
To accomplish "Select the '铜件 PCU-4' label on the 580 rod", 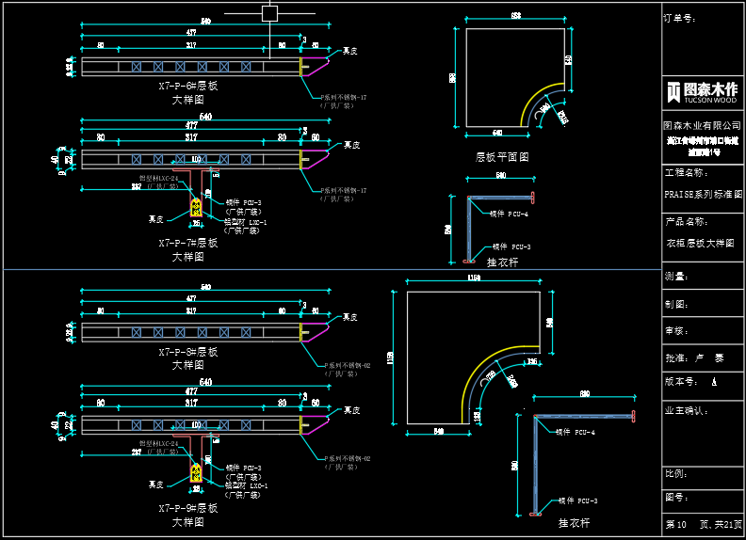I will point(509,214).
